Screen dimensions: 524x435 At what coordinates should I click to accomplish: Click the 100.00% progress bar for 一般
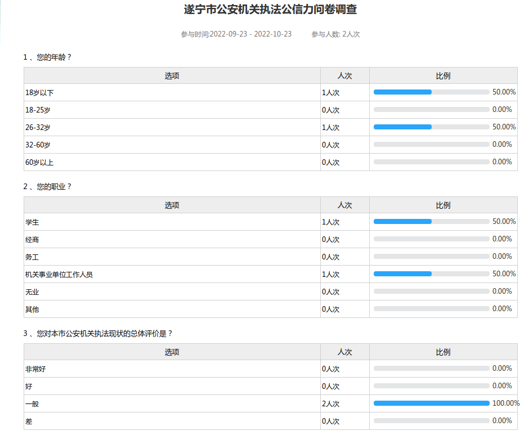coord(431,403)
